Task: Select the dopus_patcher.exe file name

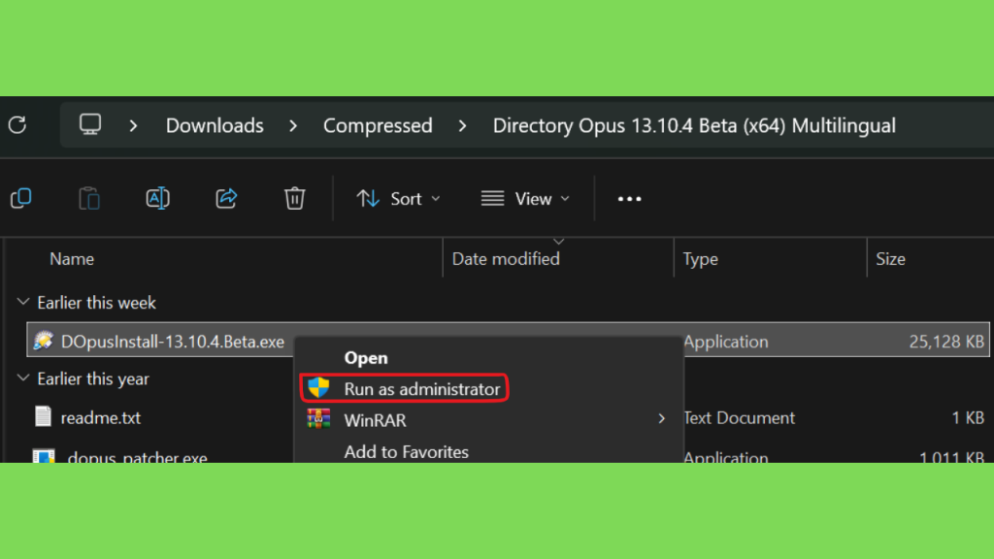Action: pyautogui.click(x=138, y=457)
